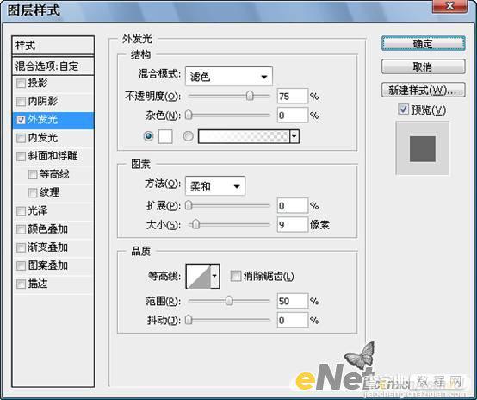The image size is (477, 400).
Task: Click the 新建样式(W)... button
Action: pos(423,90)
